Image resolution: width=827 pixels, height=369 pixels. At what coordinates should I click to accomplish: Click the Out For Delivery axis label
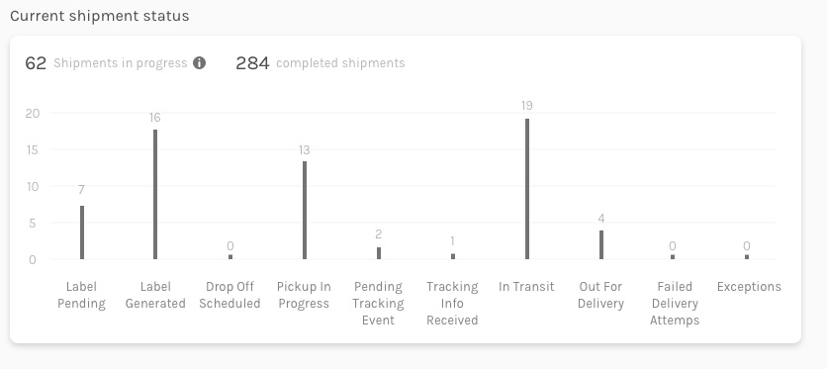600,295
